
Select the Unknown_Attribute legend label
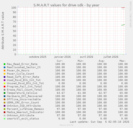click(21, 115)
